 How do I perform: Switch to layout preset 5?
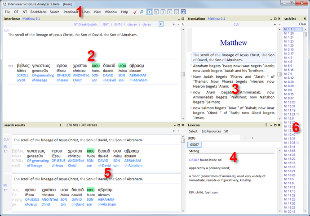[177, 11]
